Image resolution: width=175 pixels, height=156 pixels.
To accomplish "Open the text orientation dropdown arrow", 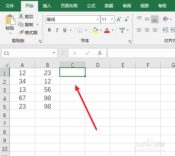I will click(x=171, y=19).
